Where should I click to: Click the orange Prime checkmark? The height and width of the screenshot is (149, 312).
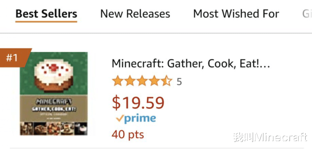pos(120,118)
